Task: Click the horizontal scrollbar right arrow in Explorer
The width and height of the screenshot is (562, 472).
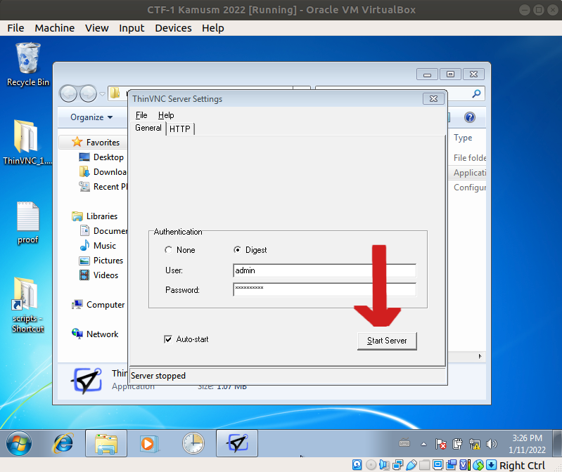Action: coord(480,356)
